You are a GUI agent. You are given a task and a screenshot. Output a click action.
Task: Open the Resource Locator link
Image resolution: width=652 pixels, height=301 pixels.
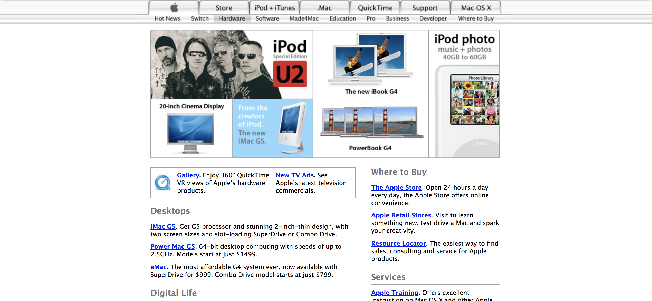(398, 243)
